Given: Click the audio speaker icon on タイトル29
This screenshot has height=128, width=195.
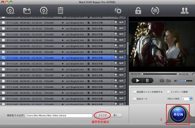Looking at the screenshot, I should click(63, 29).
